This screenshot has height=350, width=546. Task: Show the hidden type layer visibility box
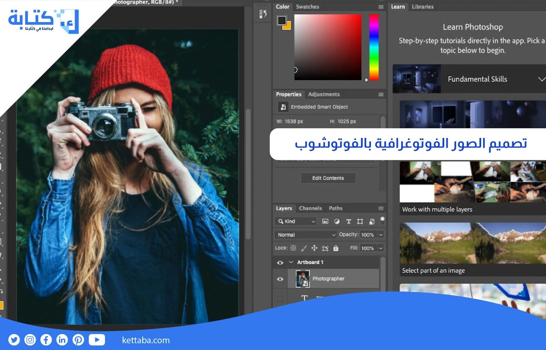280,299
